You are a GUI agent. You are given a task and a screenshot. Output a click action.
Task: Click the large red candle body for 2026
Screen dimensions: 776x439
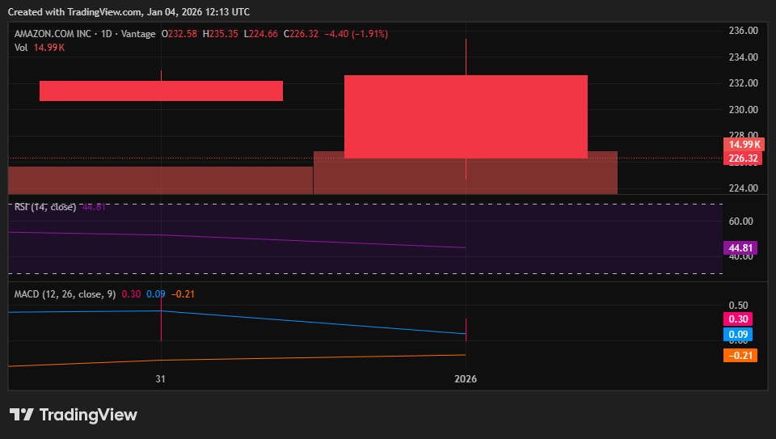[x=466, y=116]
